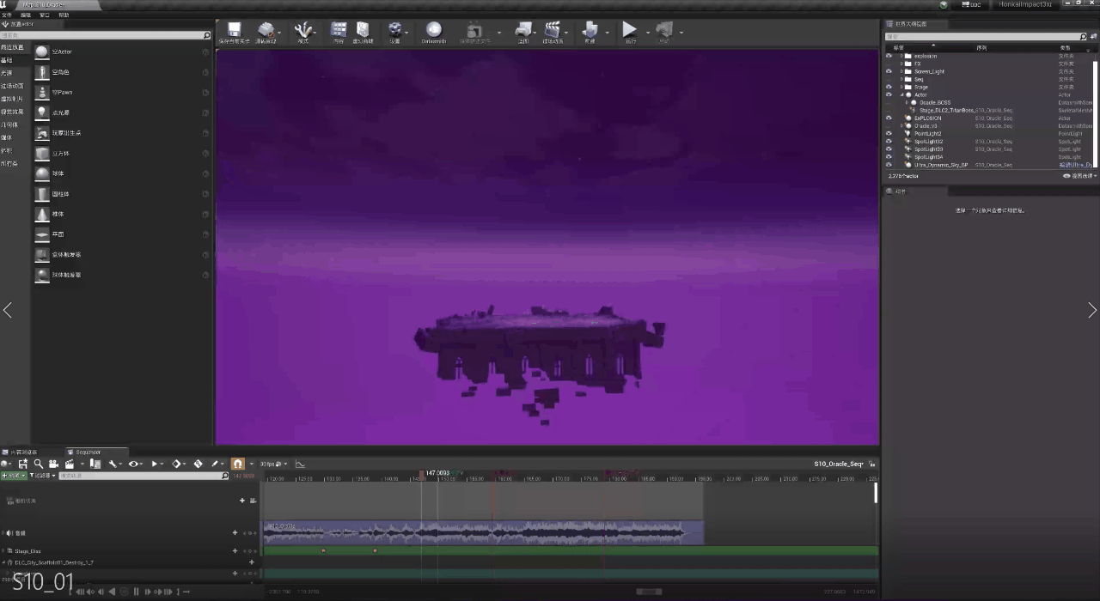Add track to Stage_Diss row

click(x=235, y=550)
